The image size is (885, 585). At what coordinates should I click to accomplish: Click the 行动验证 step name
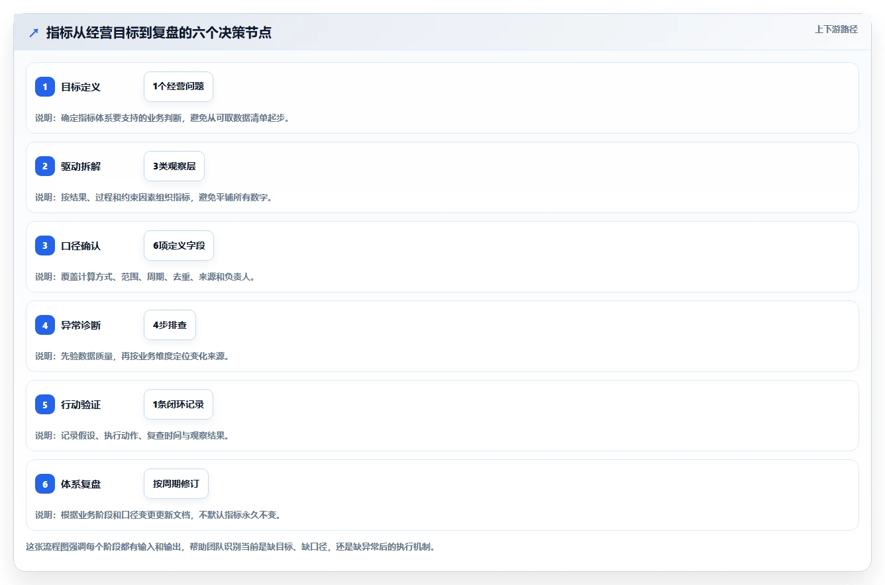pos(81,404)
